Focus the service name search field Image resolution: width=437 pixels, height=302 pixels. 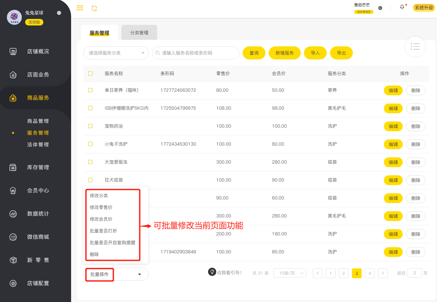pyautogui.click(x=196, y=53)
